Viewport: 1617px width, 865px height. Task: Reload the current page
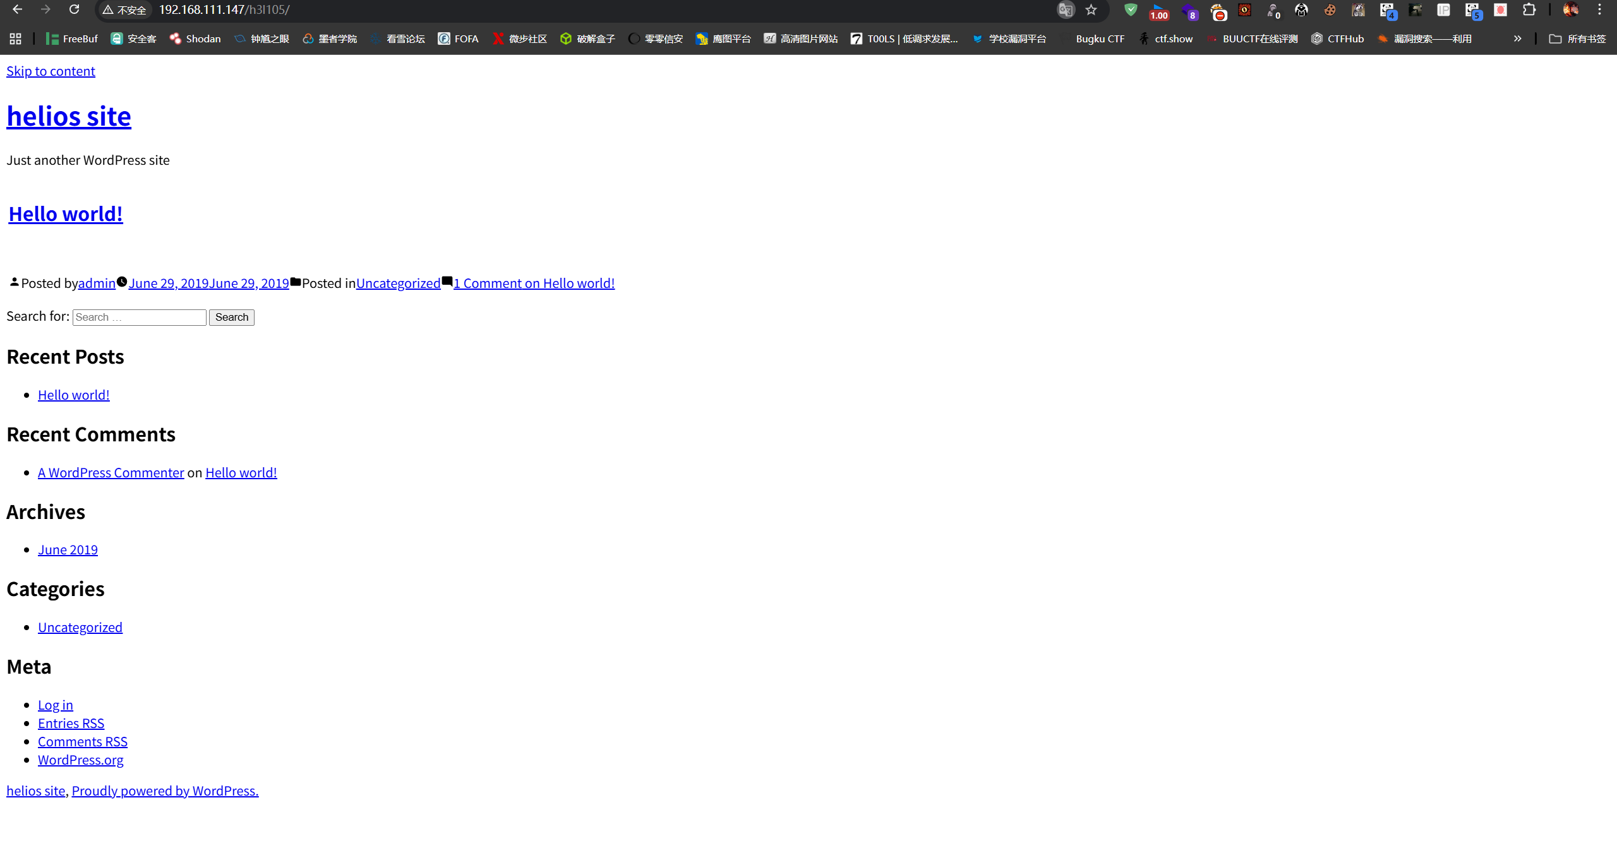(x=74, y=9)
